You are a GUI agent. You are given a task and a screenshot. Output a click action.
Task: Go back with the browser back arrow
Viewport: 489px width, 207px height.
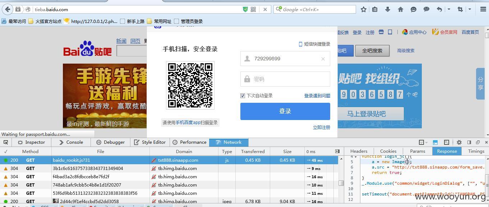pos(8,9)
